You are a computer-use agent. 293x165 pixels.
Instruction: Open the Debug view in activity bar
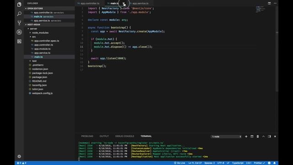point(19,32)
